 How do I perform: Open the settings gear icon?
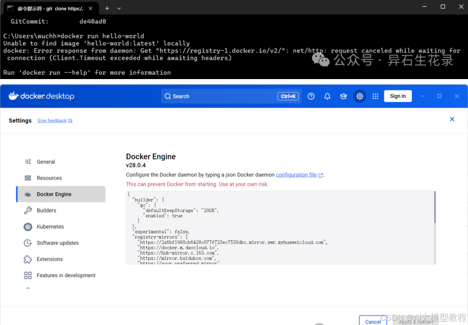coord(359,96)
